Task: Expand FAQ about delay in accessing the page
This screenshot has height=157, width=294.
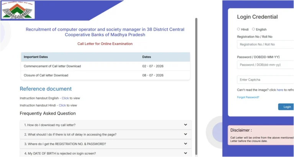Action: click(106, 134)
